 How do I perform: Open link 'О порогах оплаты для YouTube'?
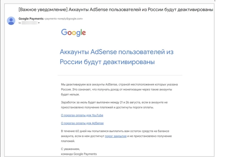82,115
